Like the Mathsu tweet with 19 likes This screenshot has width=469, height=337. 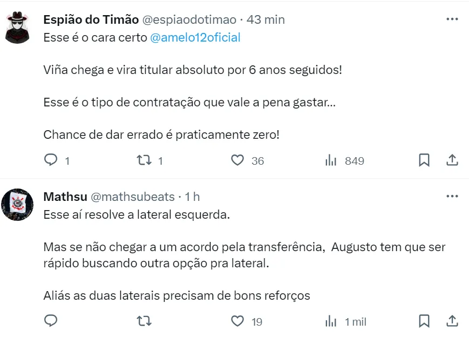pos(237,321)
